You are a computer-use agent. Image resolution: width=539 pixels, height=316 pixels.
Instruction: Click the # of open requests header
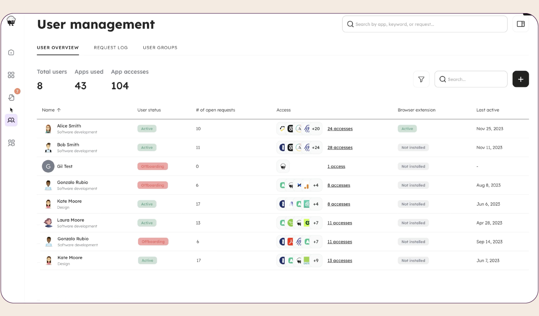click(x=216, y=110)
